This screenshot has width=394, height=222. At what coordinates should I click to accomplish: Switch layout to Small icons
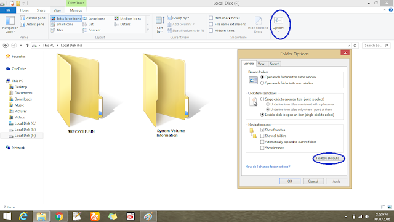point(62,24)
